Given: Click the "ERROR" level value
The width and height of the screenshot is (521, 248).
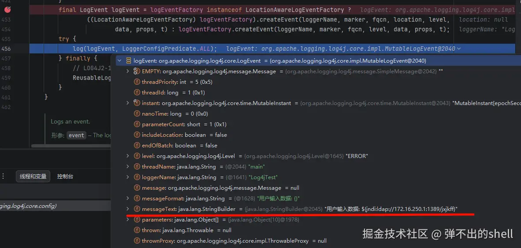Looking at the screenshot, I should (x=357, y=156).
